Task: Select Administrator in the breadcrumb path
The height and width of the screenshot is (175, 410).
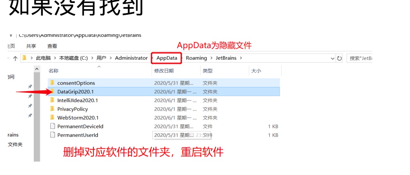Action: point(131,58)
